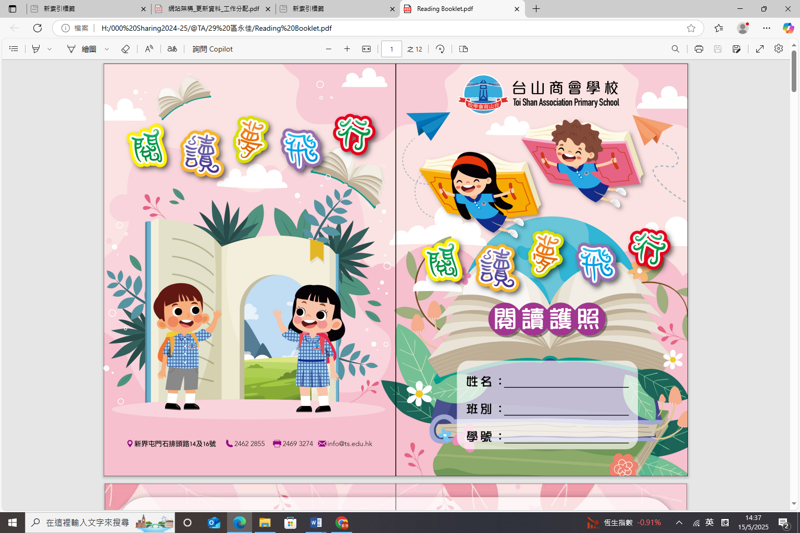Screen dimensions: 800x533
Task: Rotate the PDF page
Action: click(440, 49)
